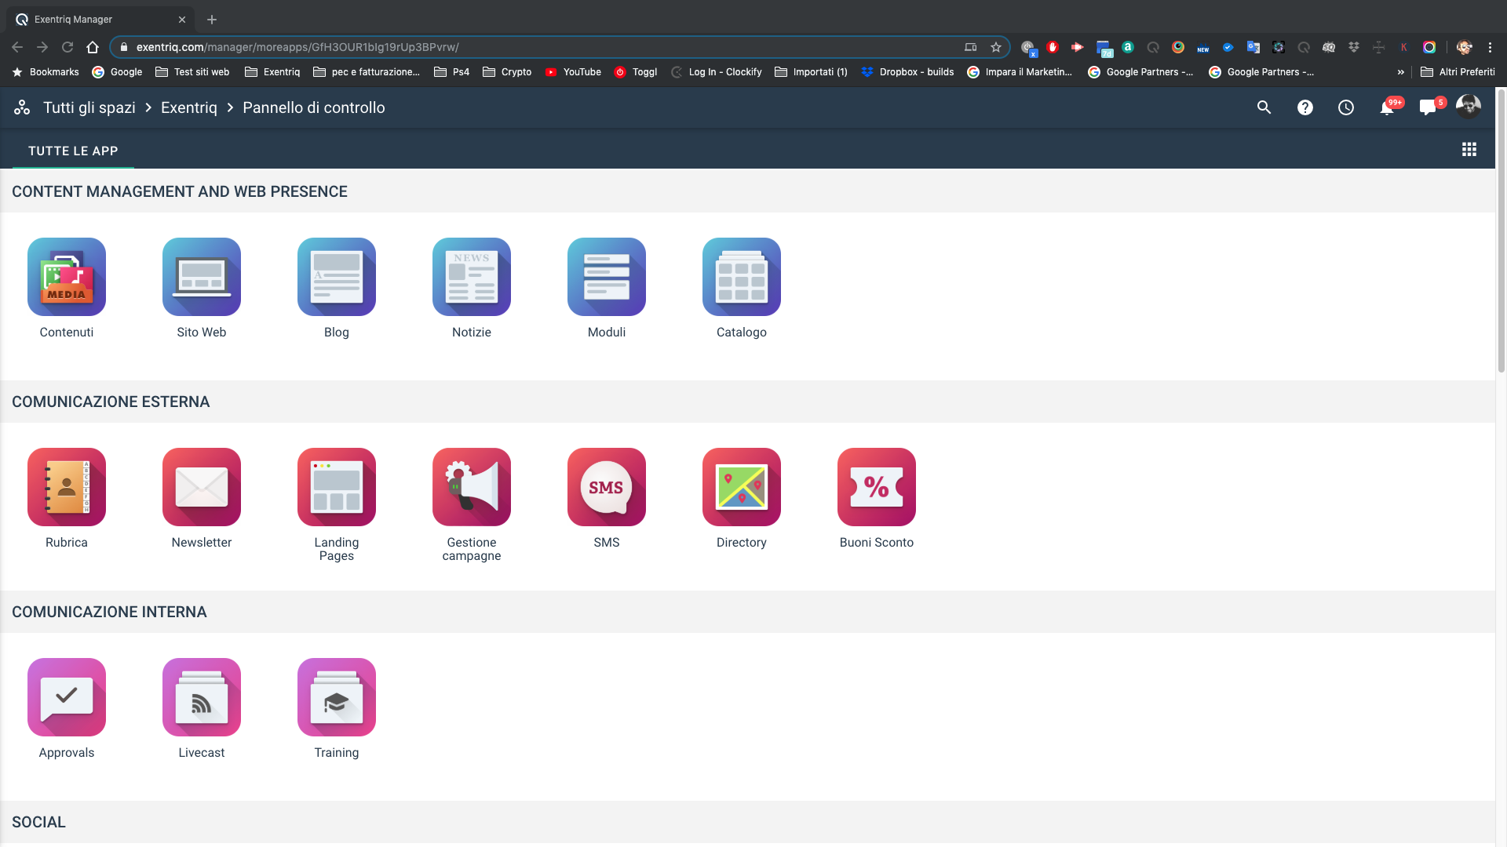
Task: Open the Catalogo app icon
Action: coord(742,277)
